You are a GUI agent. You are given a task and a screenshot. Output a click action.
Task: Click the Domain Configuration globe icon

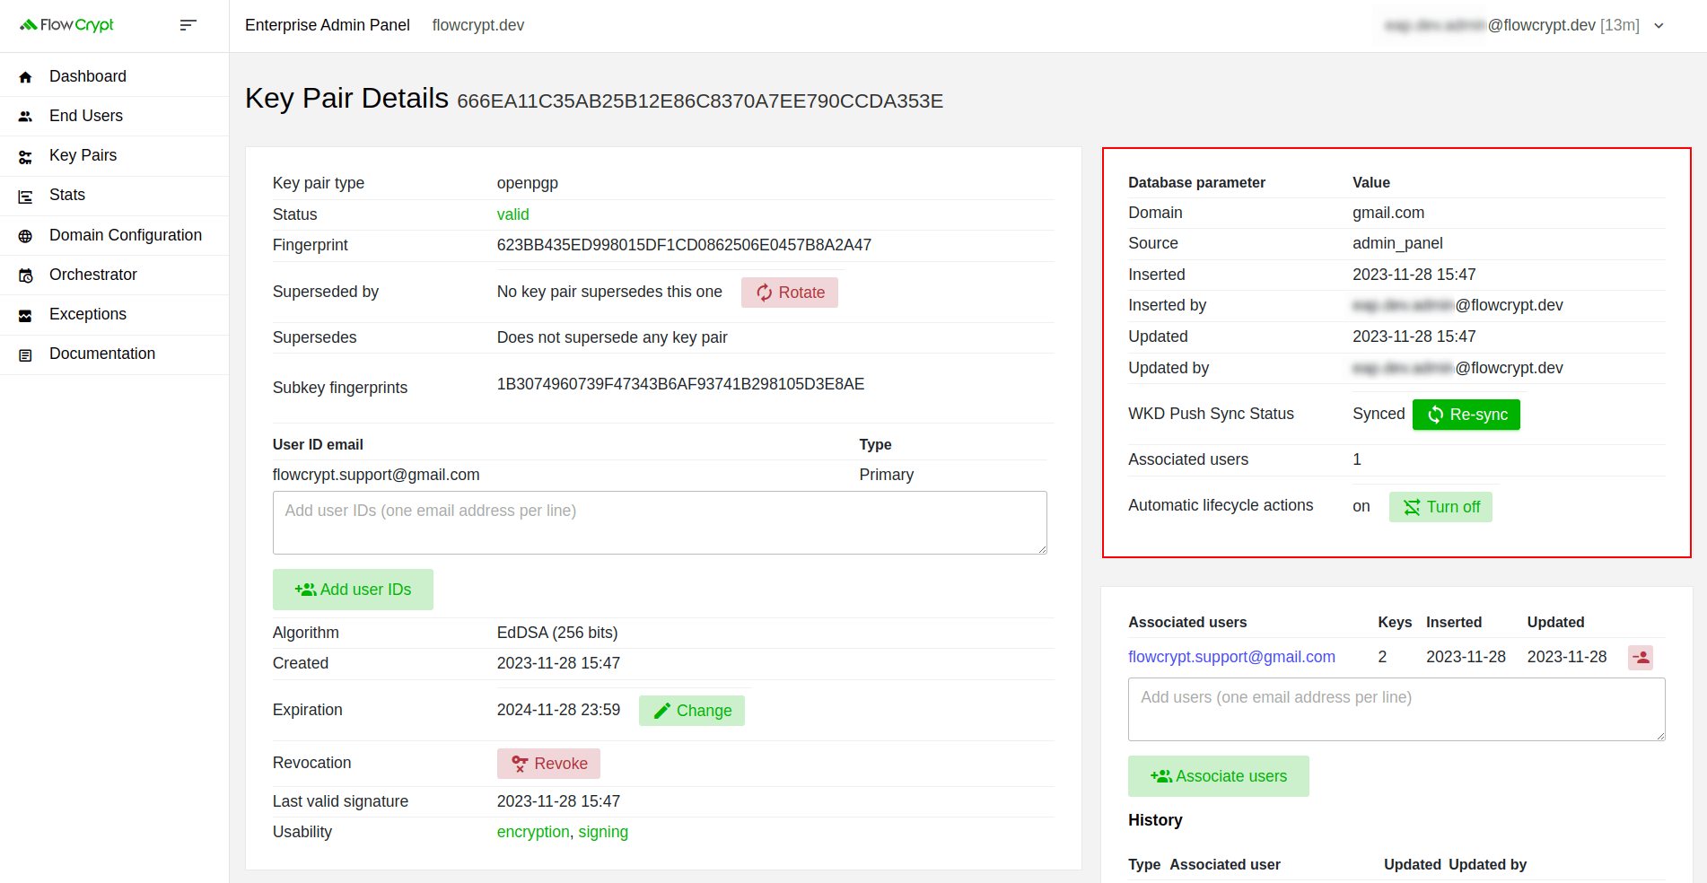[25, 236]
